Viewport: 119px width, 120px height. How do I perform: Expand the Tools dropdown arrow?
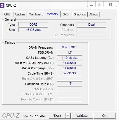pos(68,116)
